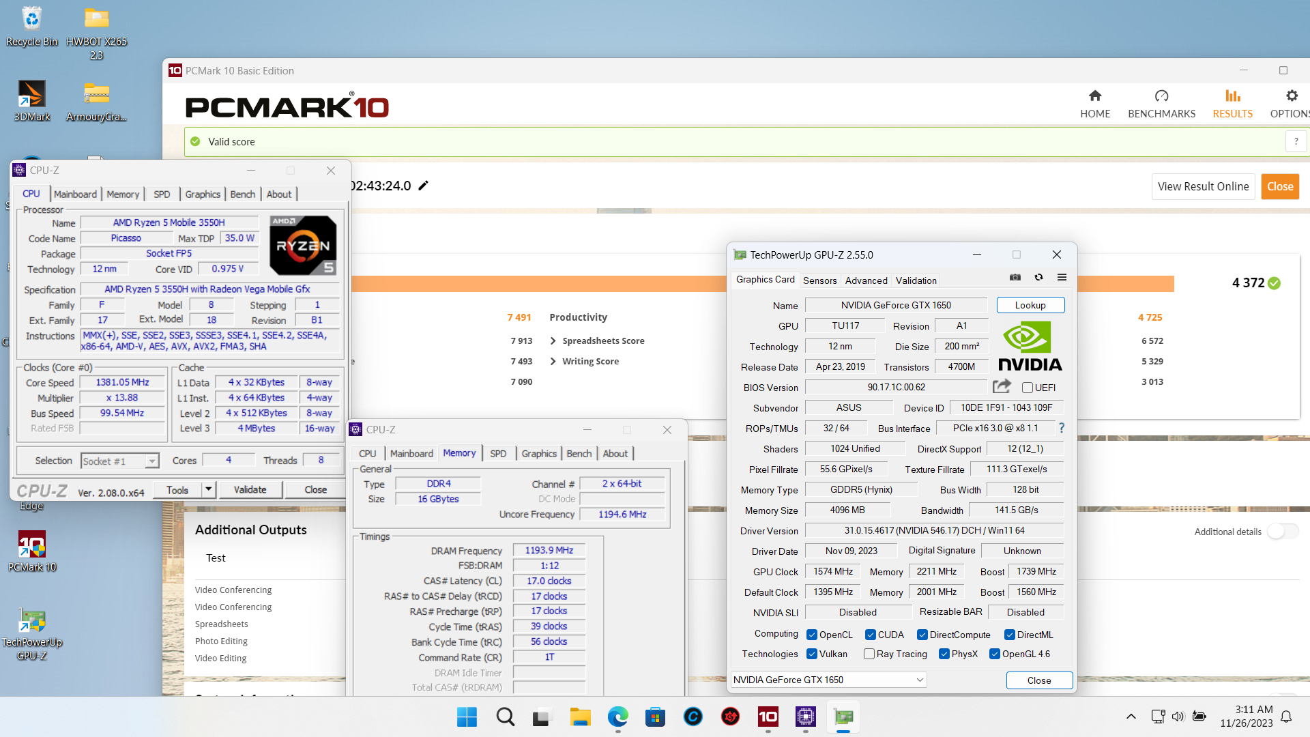
Task: Open HWBOT X265 2.3 folder on desktop
Action: pyautogui.click(x=96, y=33)
